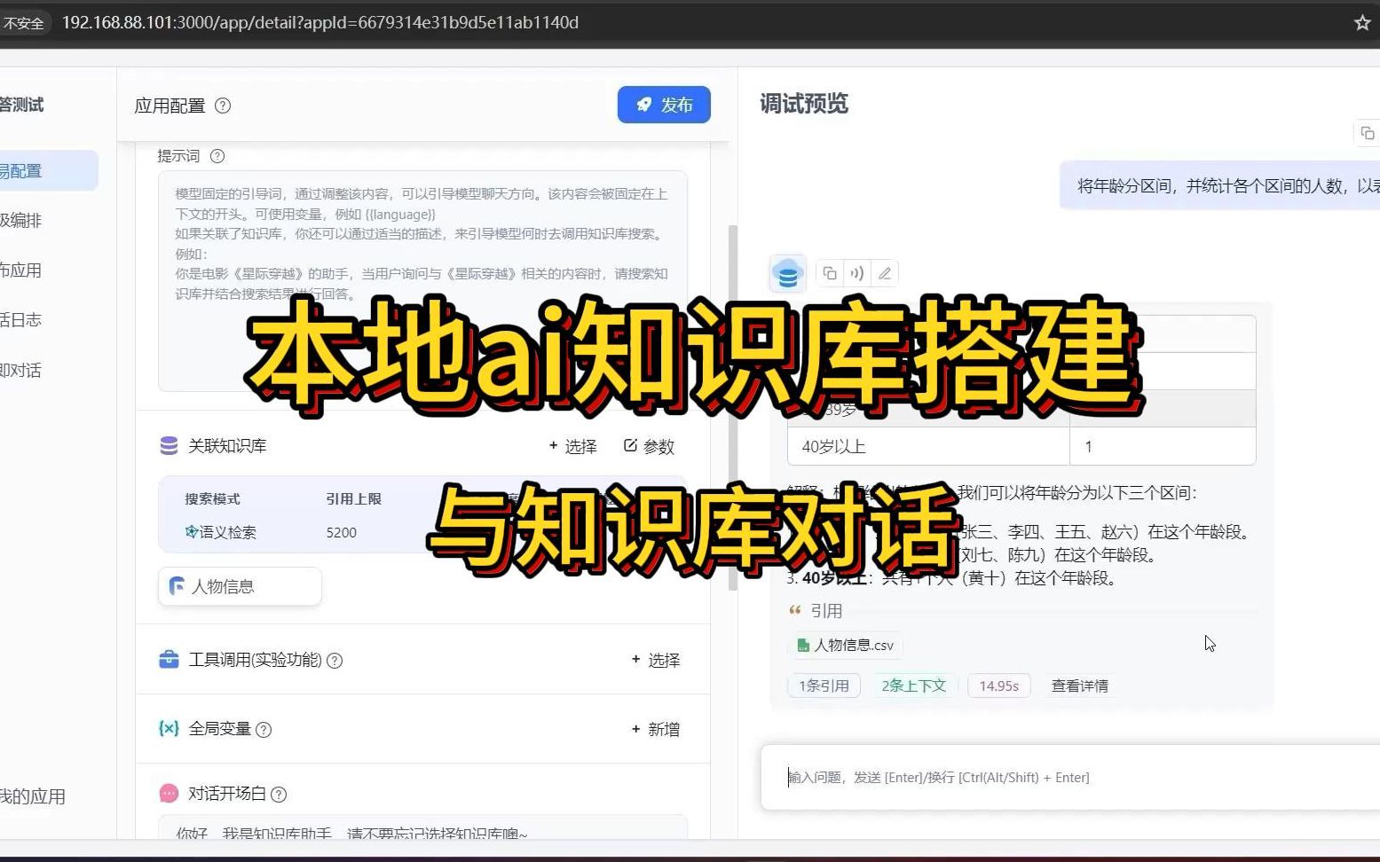Image resolution: width=1380 pixels, height=862 pixels.
Task: Click the help icon beside 应用配置
Action: pyautogui.click(x=224, y=106)
